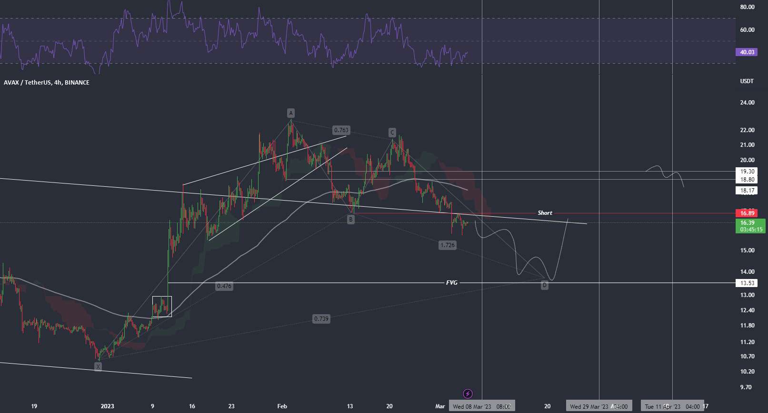Click the 9.70 price scale label
The width and height of the screenshot is (768, 413).
pos(746,387)
